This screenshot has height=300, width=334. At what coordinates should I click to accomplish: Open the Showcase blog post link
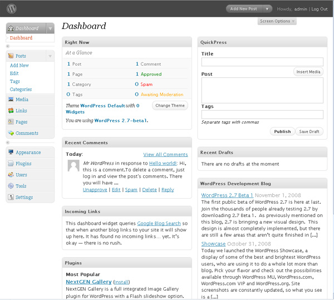(x=213, y=244)
